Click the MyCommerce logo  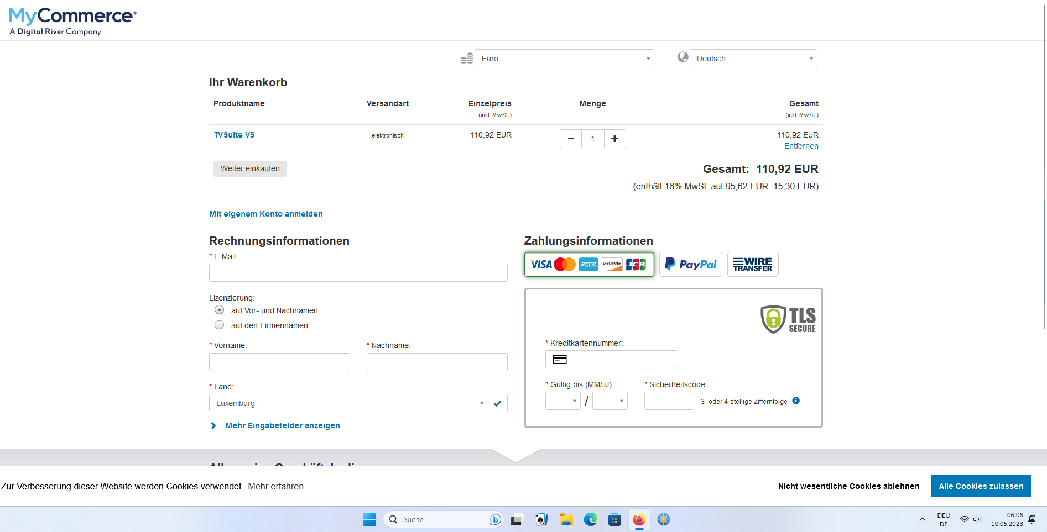click(x=72, y=21)
